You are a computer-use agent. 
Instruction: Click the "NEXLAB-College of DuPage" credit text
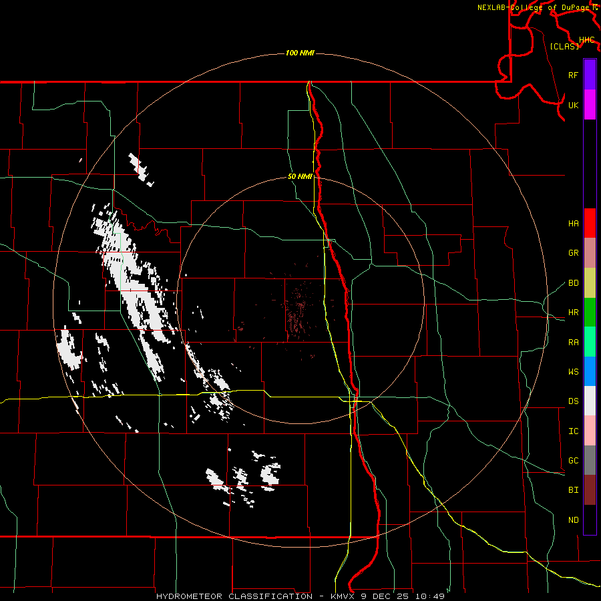[x=534, y=7]
